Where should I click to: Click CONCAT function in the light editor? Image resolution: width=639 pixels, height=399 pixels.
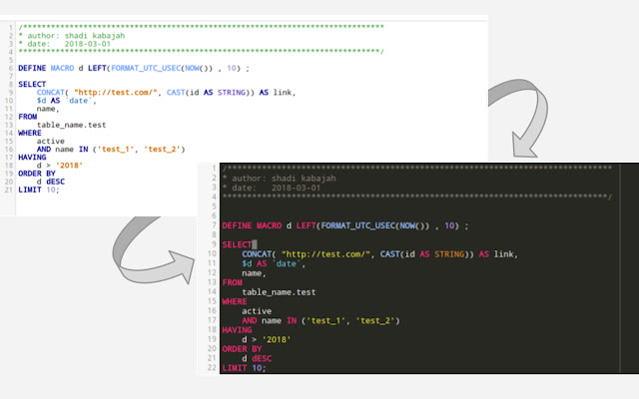point(51,93)
